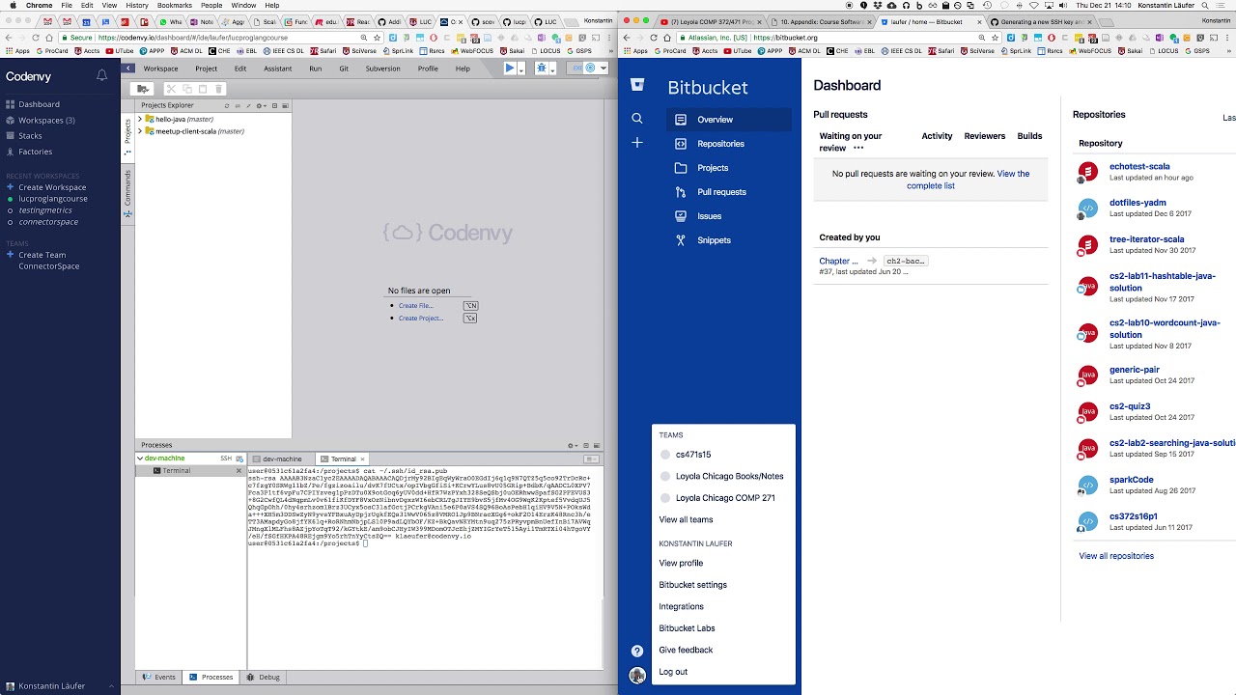Viewport: 1236px width, 695px height.
Task: Open Processes panel settings gear dropdown
Action: point(573,446)
